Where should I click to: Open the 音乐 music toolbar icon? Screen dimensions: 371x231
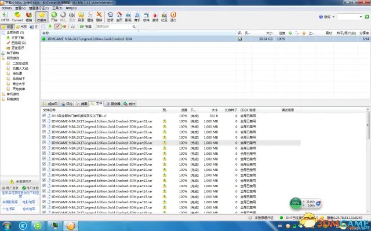pyautogui.click(x=137, y=17)
